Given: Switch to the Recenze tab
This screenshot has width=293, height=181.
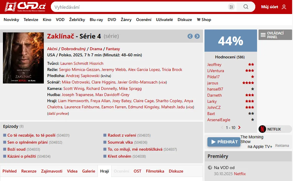Looking at the screenshot, I should pyautogui.click(x=29, y=171).
